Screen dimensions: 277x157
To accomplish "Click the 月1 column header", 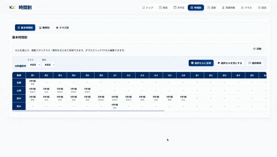I will (33, 75).
